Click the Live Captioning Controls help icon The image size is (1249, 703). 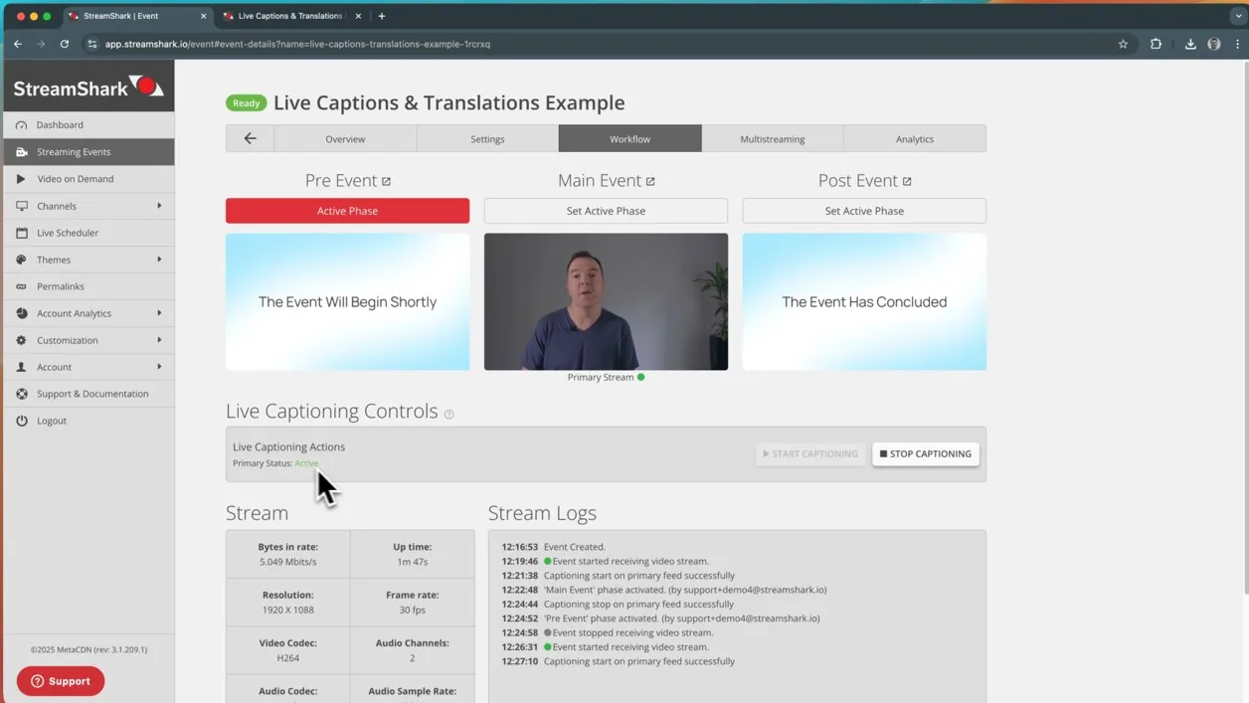tap(449, 414)
